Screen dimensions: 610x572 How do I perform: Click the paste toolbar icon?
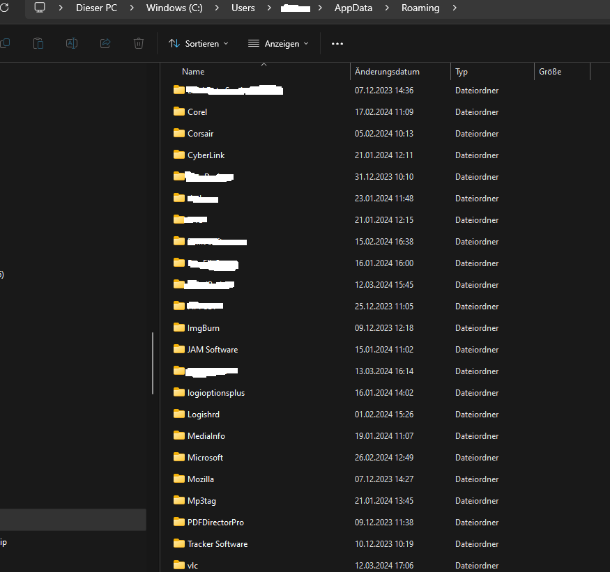point(38,43)
